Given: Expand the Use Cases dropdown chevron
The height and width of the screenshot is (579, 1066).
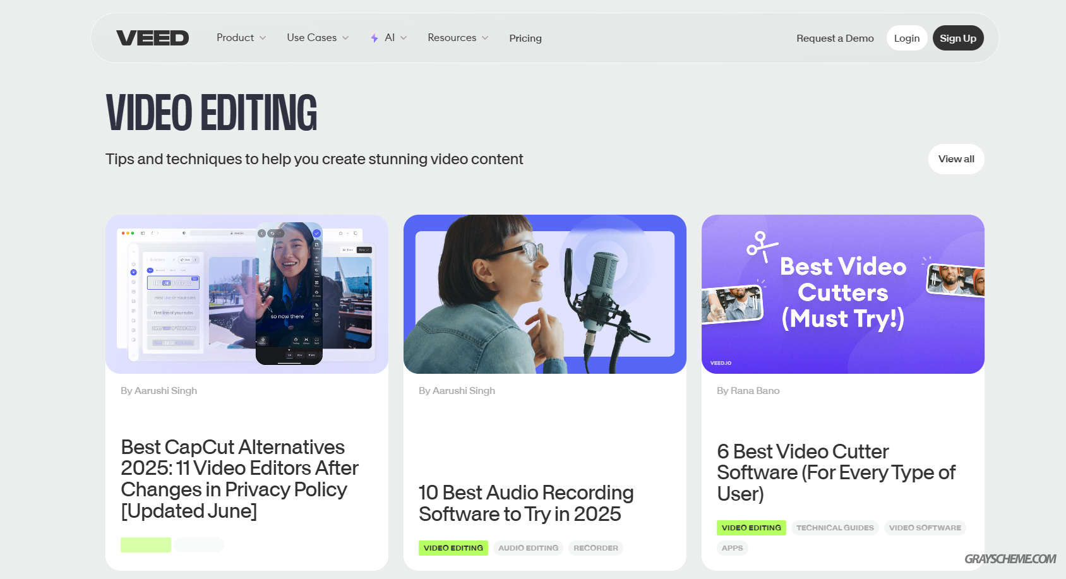Looking at the screenshot, I should coord(345,38).
